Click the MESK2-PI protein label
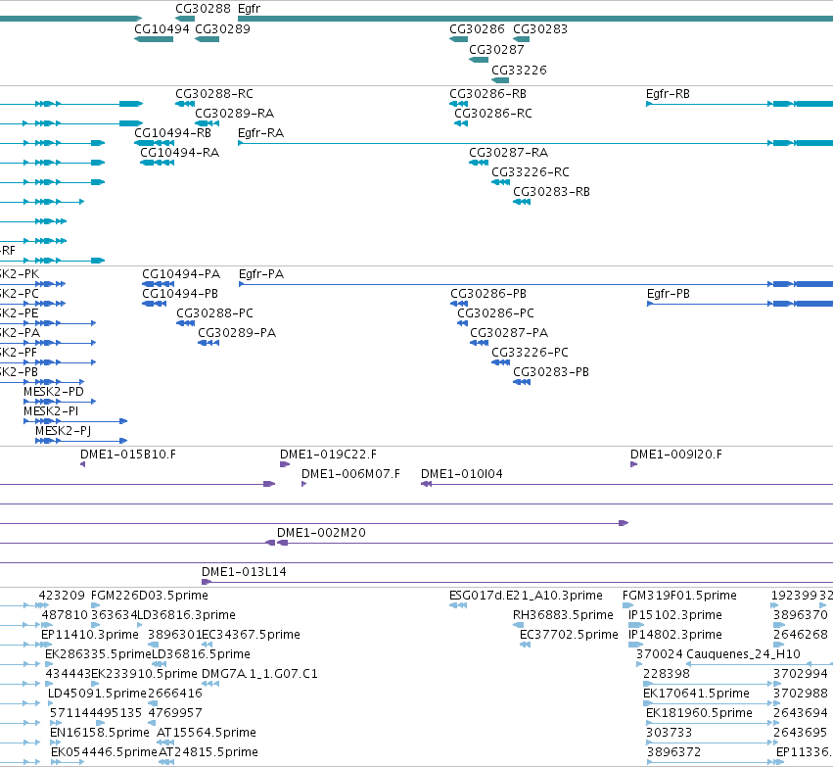 pyautogui.click(x=51, y=412)
